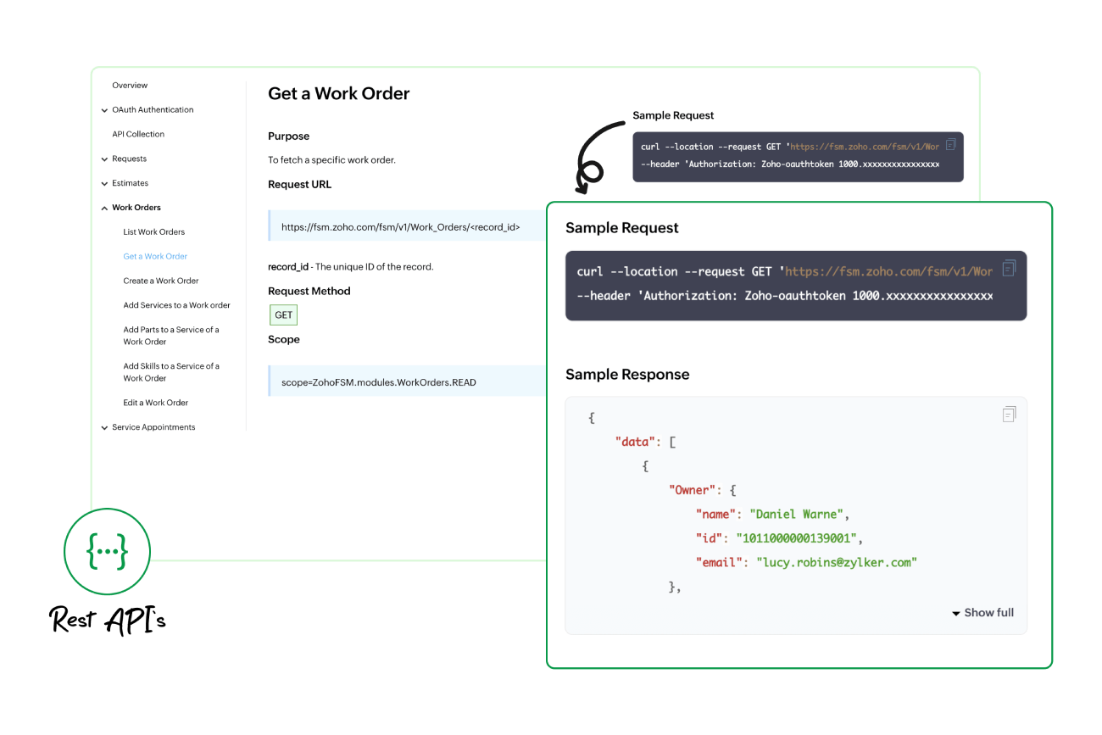Click the "id": "1011000000139001" JSON line
The image size is (1102, 735).
pyautogui.click(x=779, y=538)
